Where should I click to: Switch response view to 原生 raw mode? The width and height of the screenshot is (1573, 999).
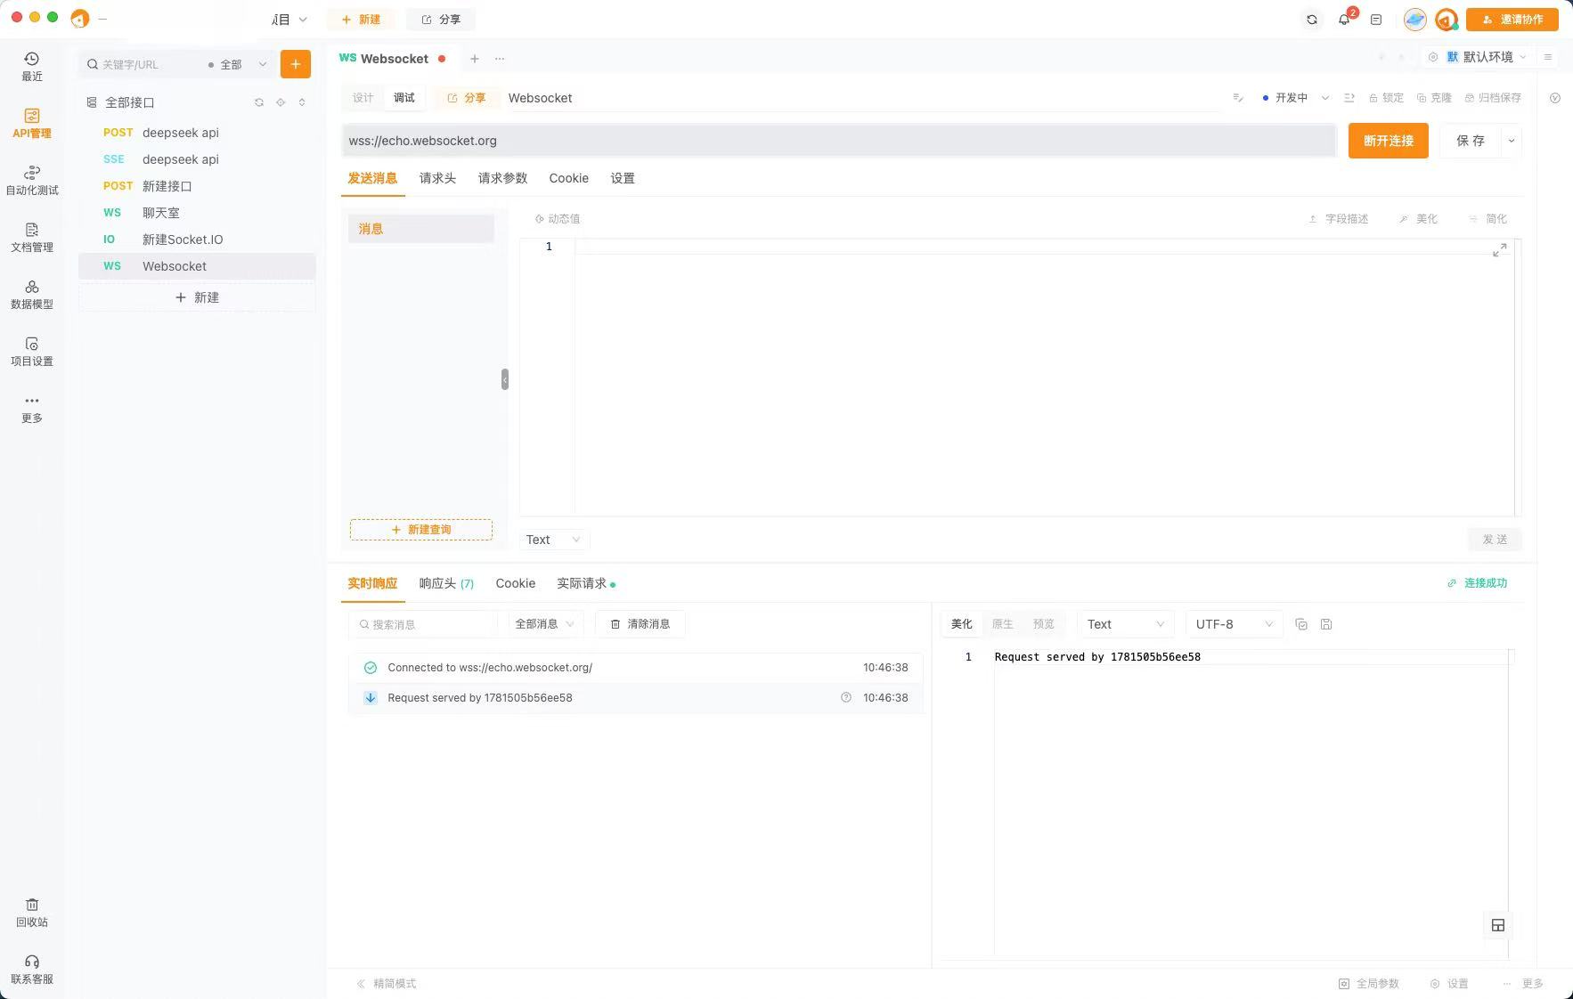(x=1002, y=623)
